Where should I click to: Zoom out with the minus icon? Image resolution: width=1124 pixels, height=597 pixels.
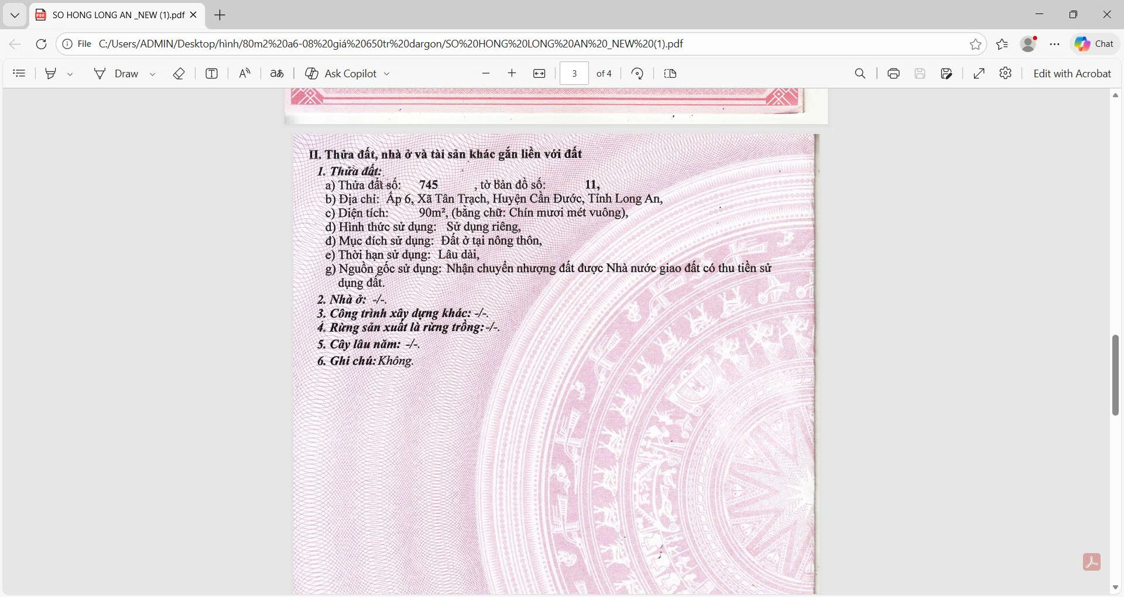485,73
